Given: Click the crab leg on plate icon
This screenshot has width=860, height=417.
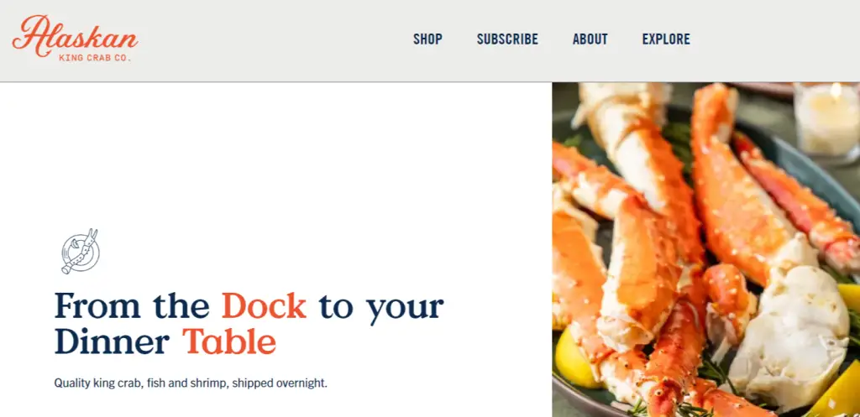Looking at the screenshot, I should point(80,251).
